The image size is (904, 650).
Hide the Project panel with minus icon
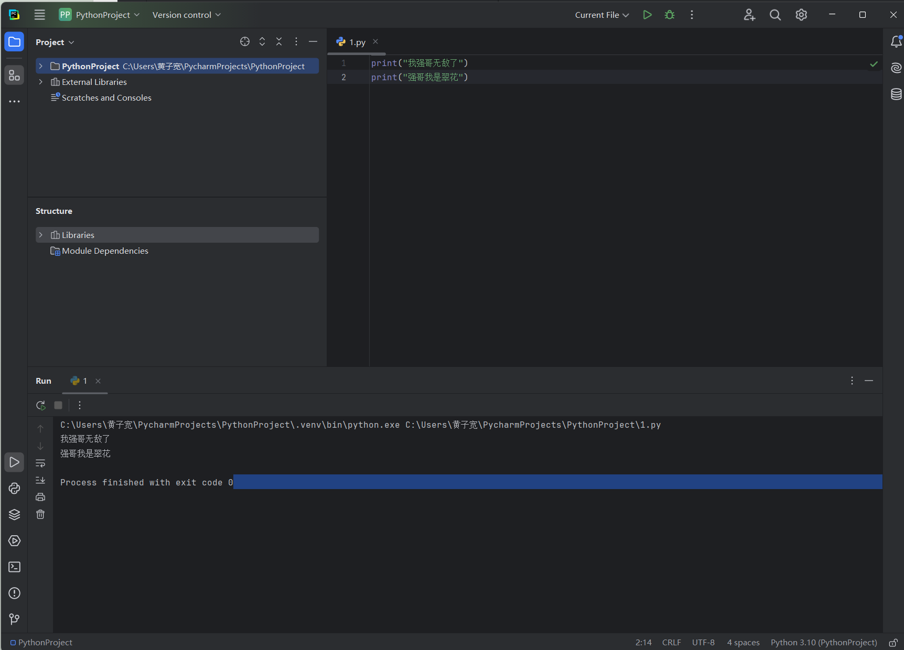(313, 41)
